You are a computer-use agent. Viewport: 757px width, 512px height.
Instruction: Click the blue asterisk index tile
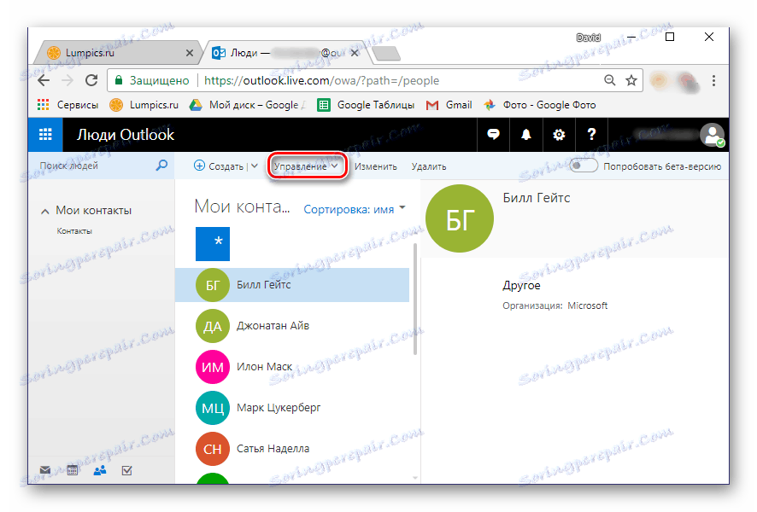click(213, 243)
